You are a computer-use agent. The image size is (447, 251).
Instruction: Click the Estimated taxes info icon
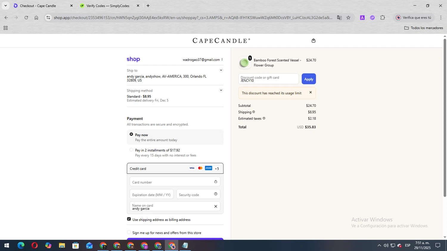pyautogui.click(x=264, y=118)
